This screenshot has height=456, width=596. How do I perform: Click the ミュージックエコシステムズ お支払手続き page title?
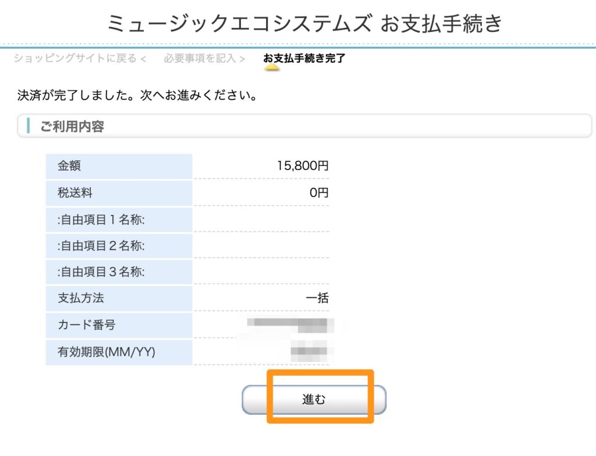tap(304, 24)
